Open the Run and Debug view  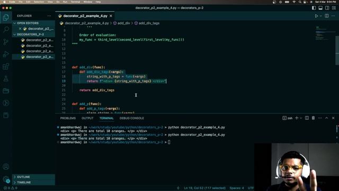tap(6, 54)
